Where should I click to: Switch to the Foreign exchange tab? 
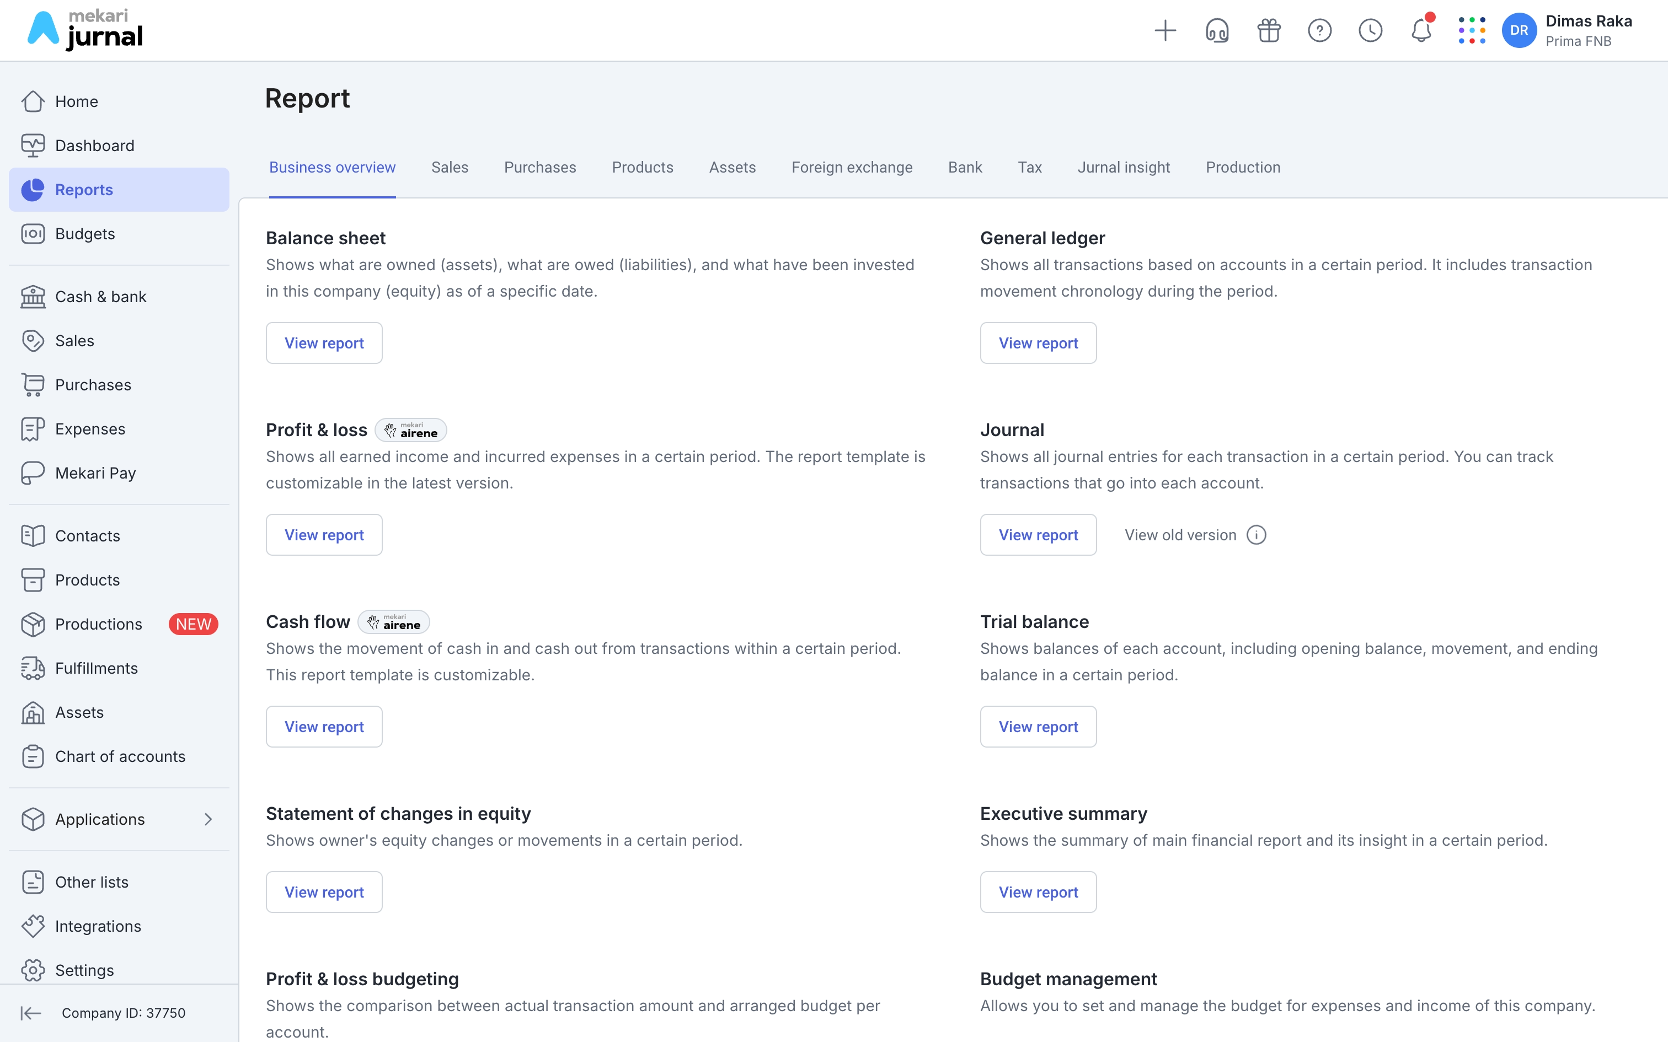pyautogui.click(x=851, y=168)
